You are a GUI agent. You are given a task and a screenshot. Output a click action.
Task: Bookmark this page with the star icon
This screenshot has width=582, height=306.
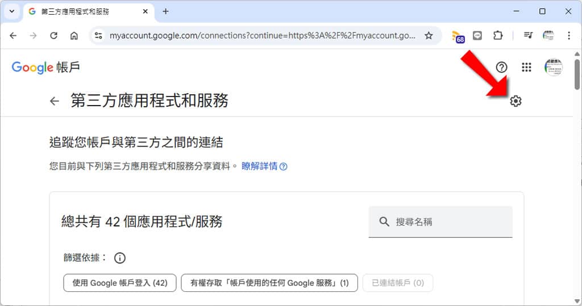coord(429,36)
